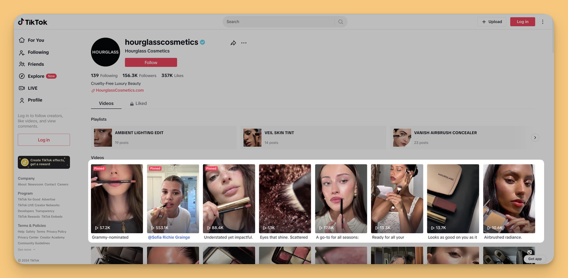
Task: Play the Looks as good on you video
Action: (x=453, y=199)
